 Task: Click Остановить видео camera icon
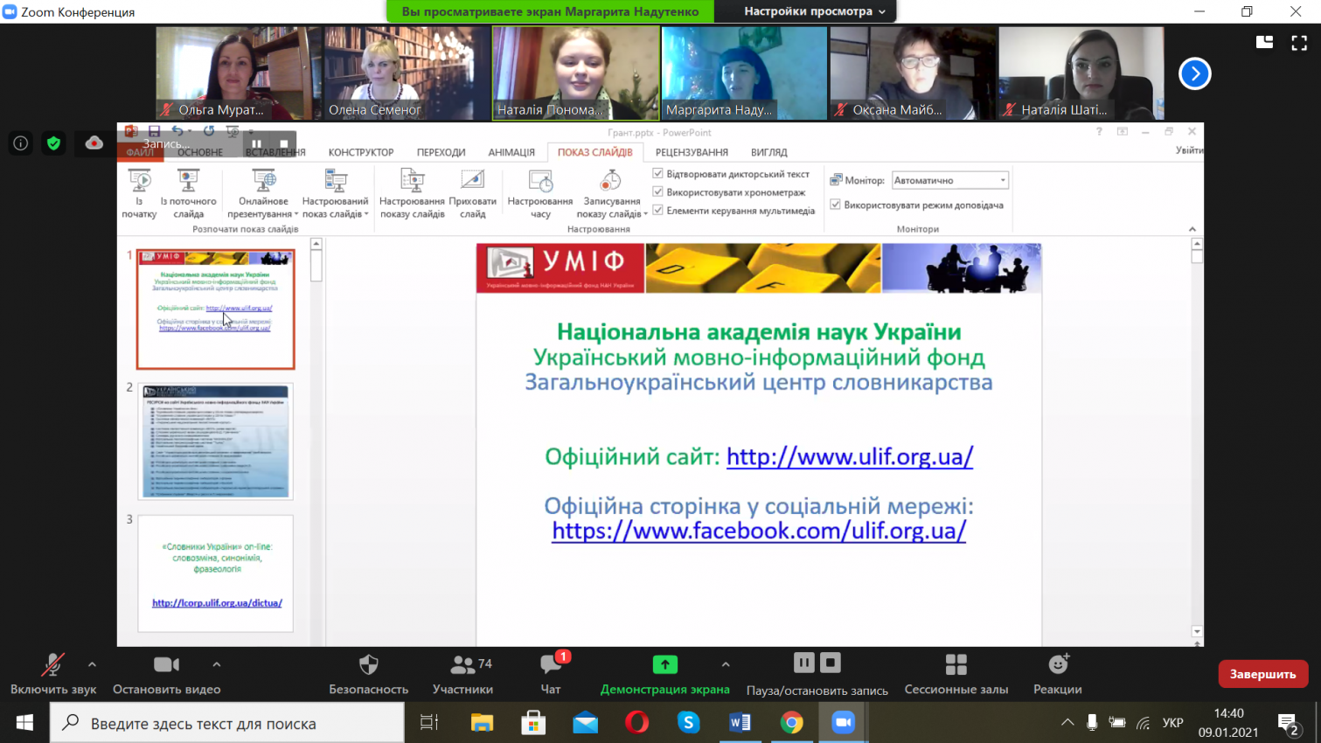point(166,665)
